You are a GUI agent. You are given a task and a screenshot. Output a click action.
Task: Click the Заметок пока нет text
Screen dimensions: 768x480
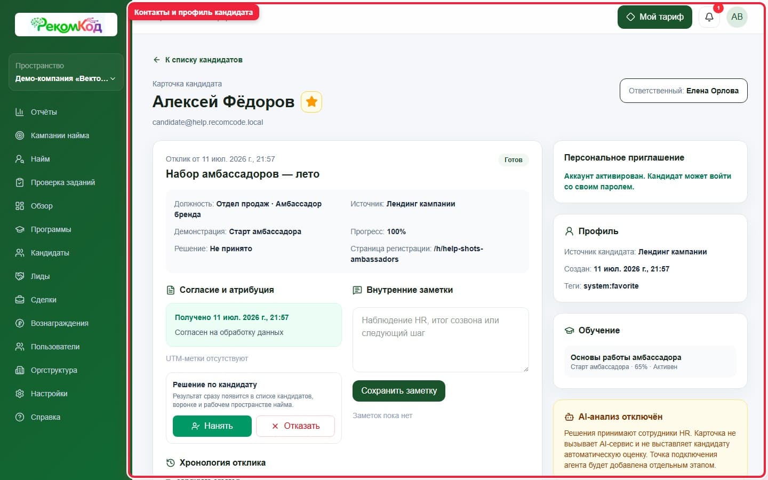382,415
